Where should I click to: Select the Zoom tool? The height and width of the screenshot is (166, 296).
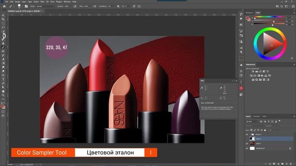click(3, 95)
